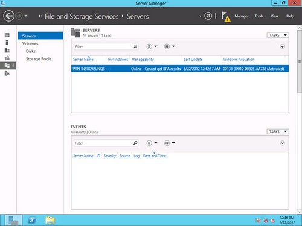The image size is (302, 226).
Task: Open the Tools menu
Action: 259,16
